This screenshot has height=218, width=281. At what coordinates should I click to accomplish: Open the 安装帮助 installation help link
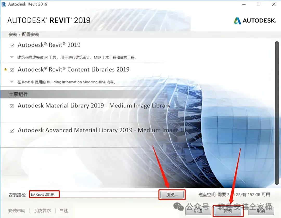point(17,211)
